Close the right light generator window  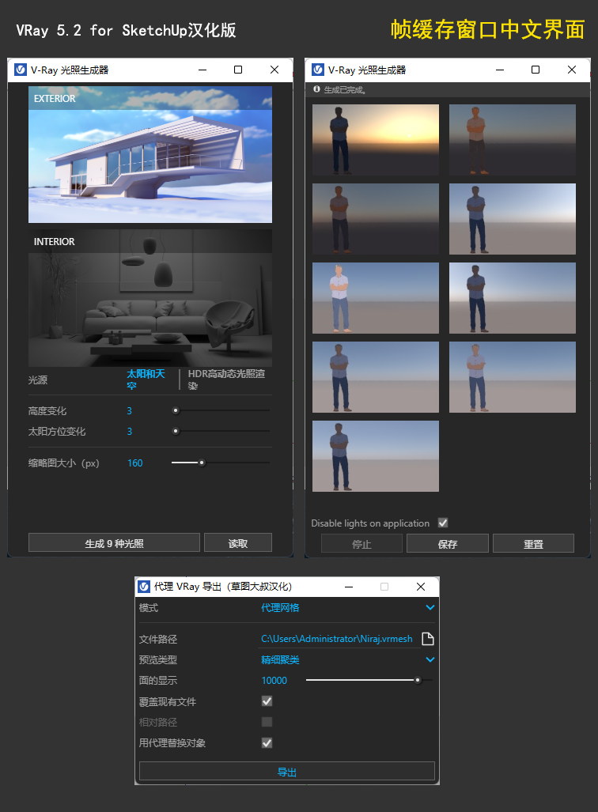(572, 70)
